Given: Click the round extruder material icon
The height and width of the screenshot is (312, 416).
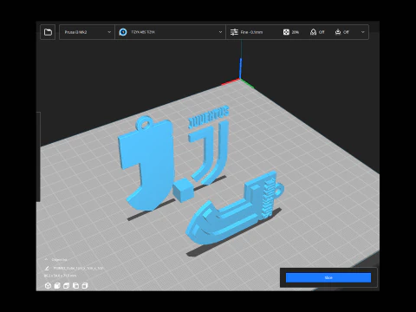Looking at the screenshot, I should coord(123,32).
